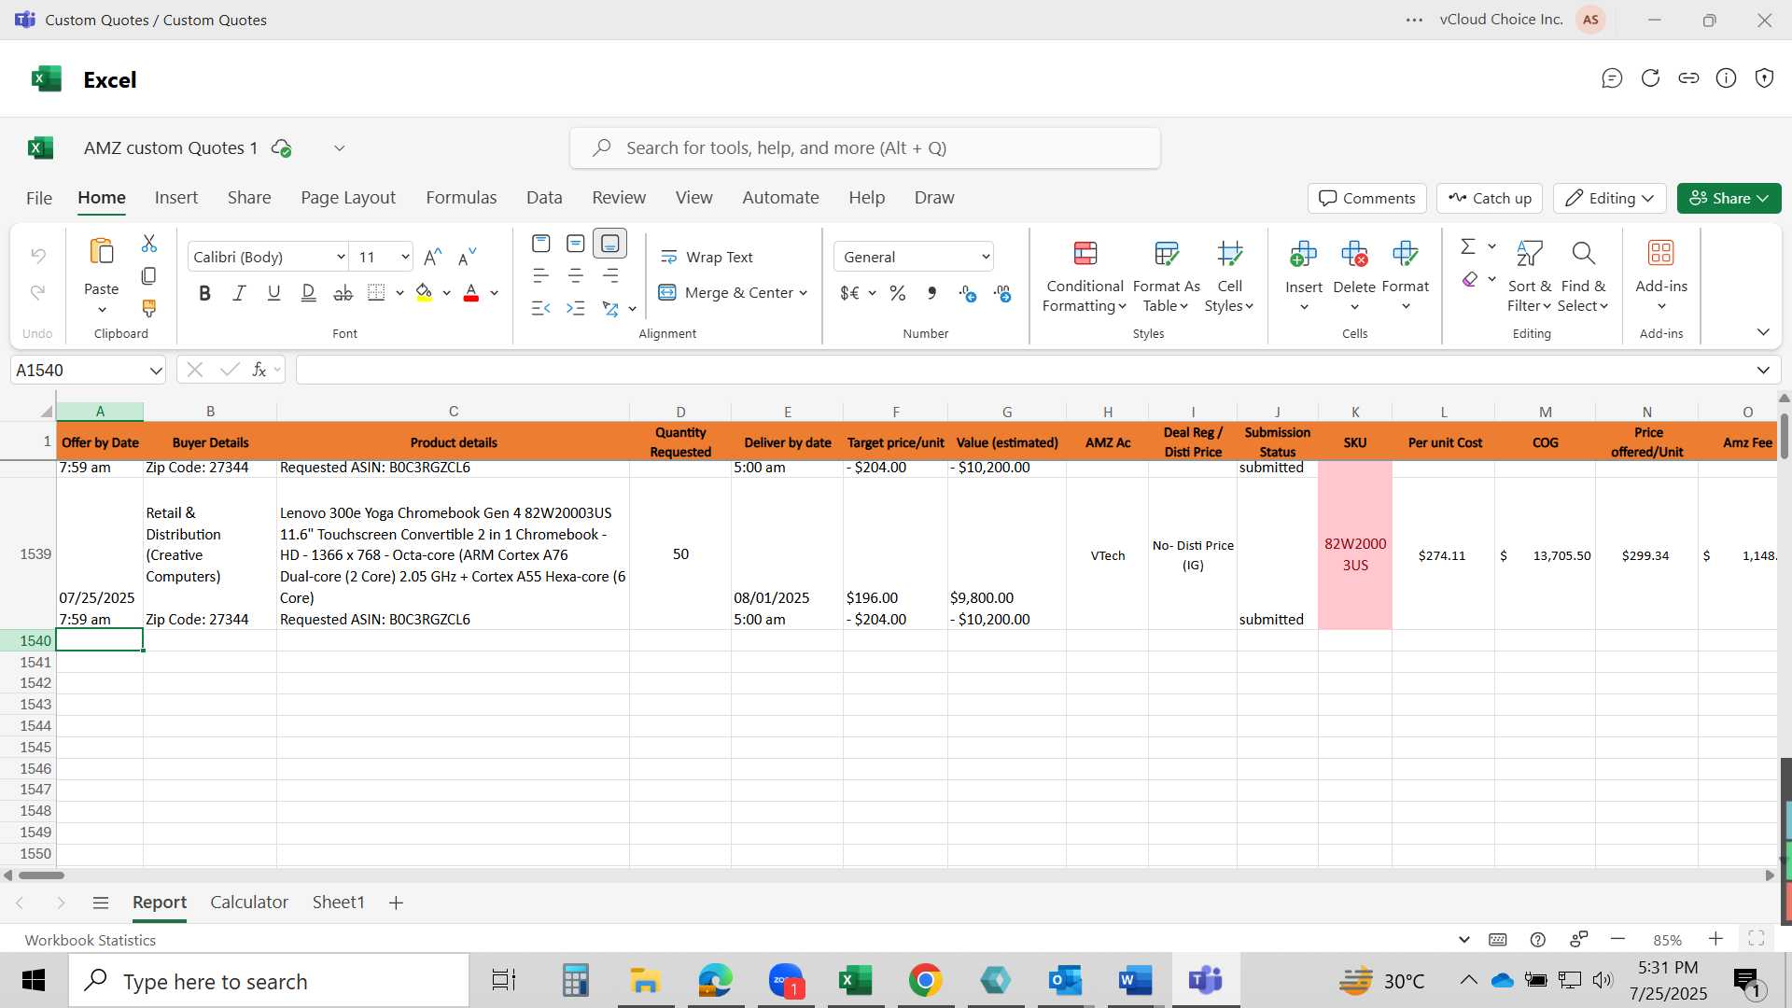Image resolution: width=1792 pixels, height=1008 pixels.
Task: Align text to top icon
Action: click(x=540, y=244)
